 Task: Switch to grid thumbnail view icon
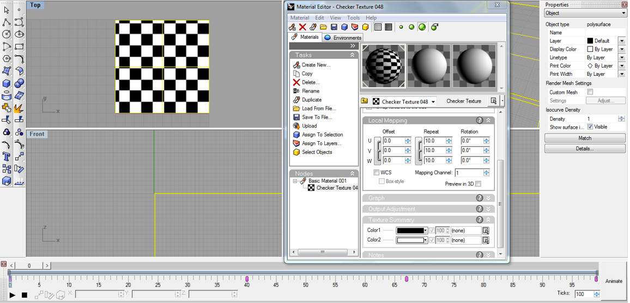click(x=378, y=27)
